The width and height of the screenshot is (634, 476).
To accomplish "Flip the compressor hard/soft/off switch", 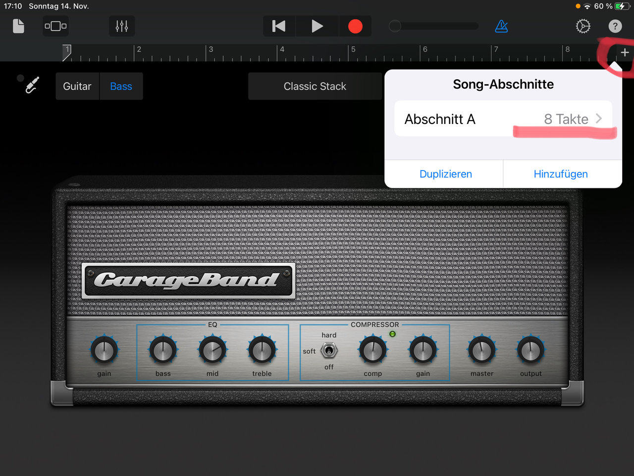I will pyautogui.click(x=329, y=351).
